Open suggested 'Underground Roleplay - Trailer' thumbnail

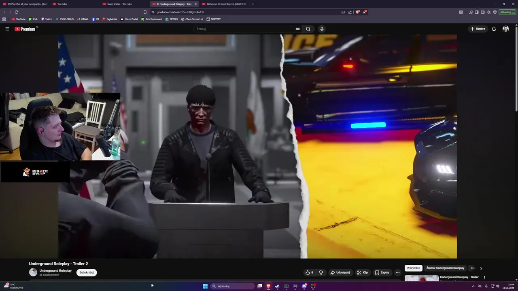coord(421,278)
